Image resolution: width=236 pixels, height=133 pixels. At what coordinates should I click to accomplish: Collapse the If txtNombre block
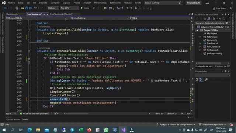29,62
